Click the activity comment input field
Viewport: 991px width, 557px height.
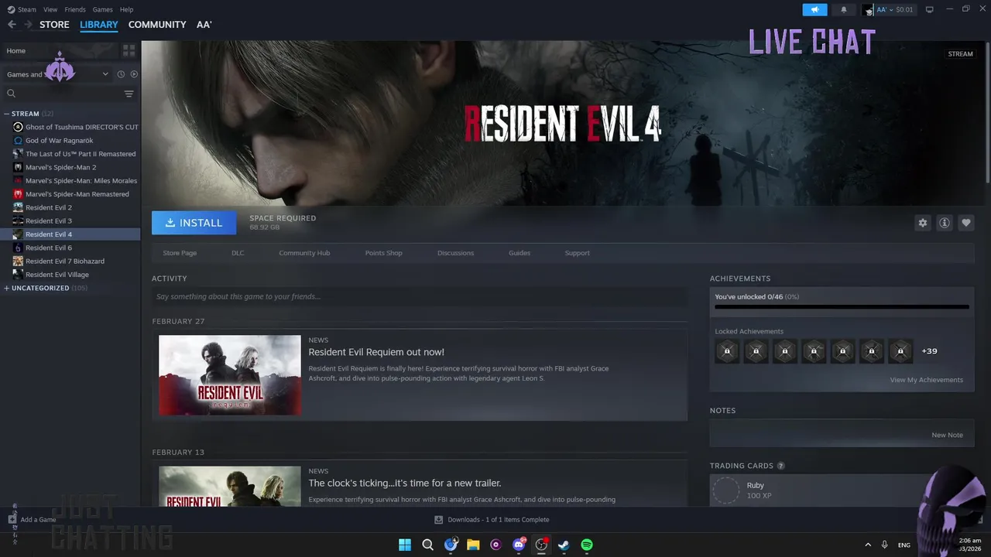420,296
